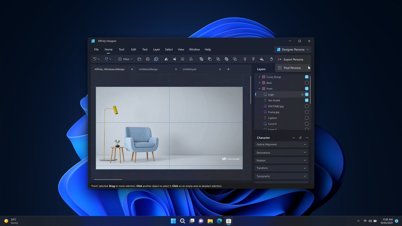Select the Pen tool icon
This screenshot has width=402, height=226.
245,59
